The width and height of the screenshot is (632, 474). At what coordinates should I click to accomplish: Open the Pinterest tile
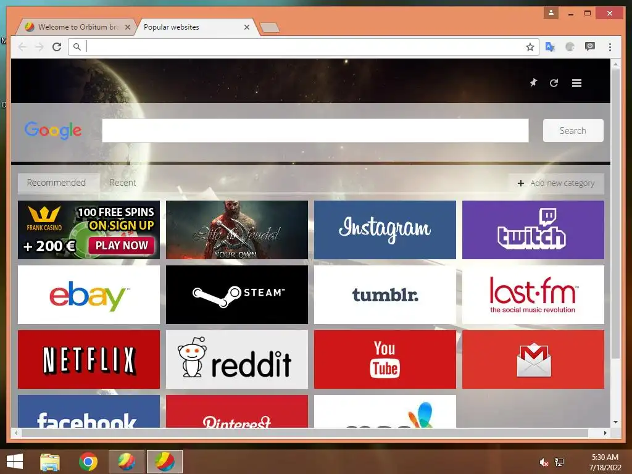[x=236, y=411]
